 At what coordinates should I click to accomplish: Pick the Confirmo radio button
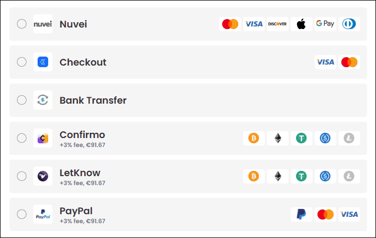pyautogui.click(x=22, y=138)
